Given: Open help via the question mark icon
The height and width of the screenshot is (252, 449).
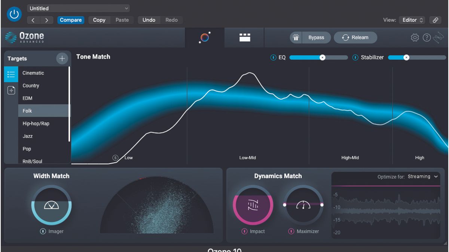Looking at the screenshot, I should pos(427,37).
